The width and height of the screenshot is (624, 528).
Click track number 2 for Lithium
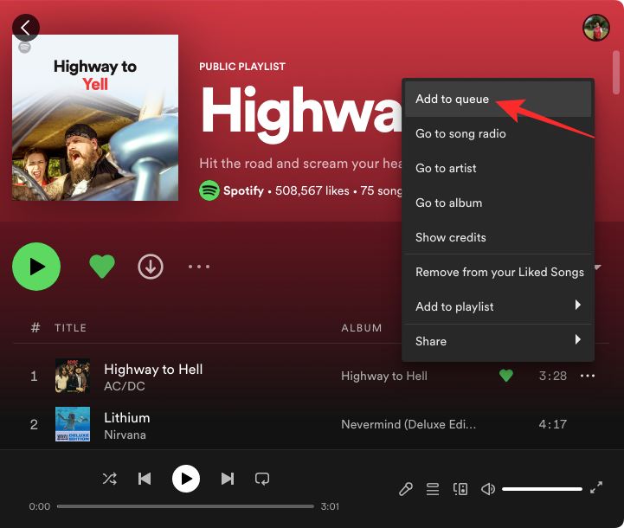pos(35,424)
